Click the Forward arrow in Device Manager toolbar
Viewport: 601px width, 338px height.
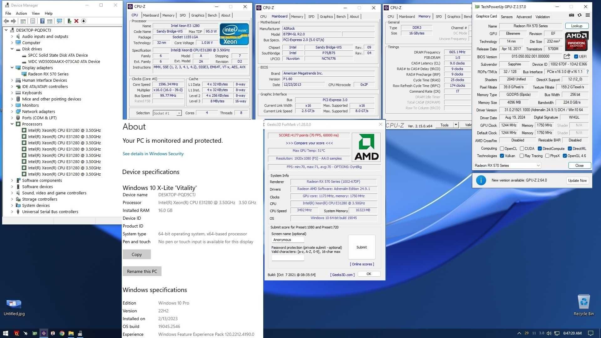13,21
